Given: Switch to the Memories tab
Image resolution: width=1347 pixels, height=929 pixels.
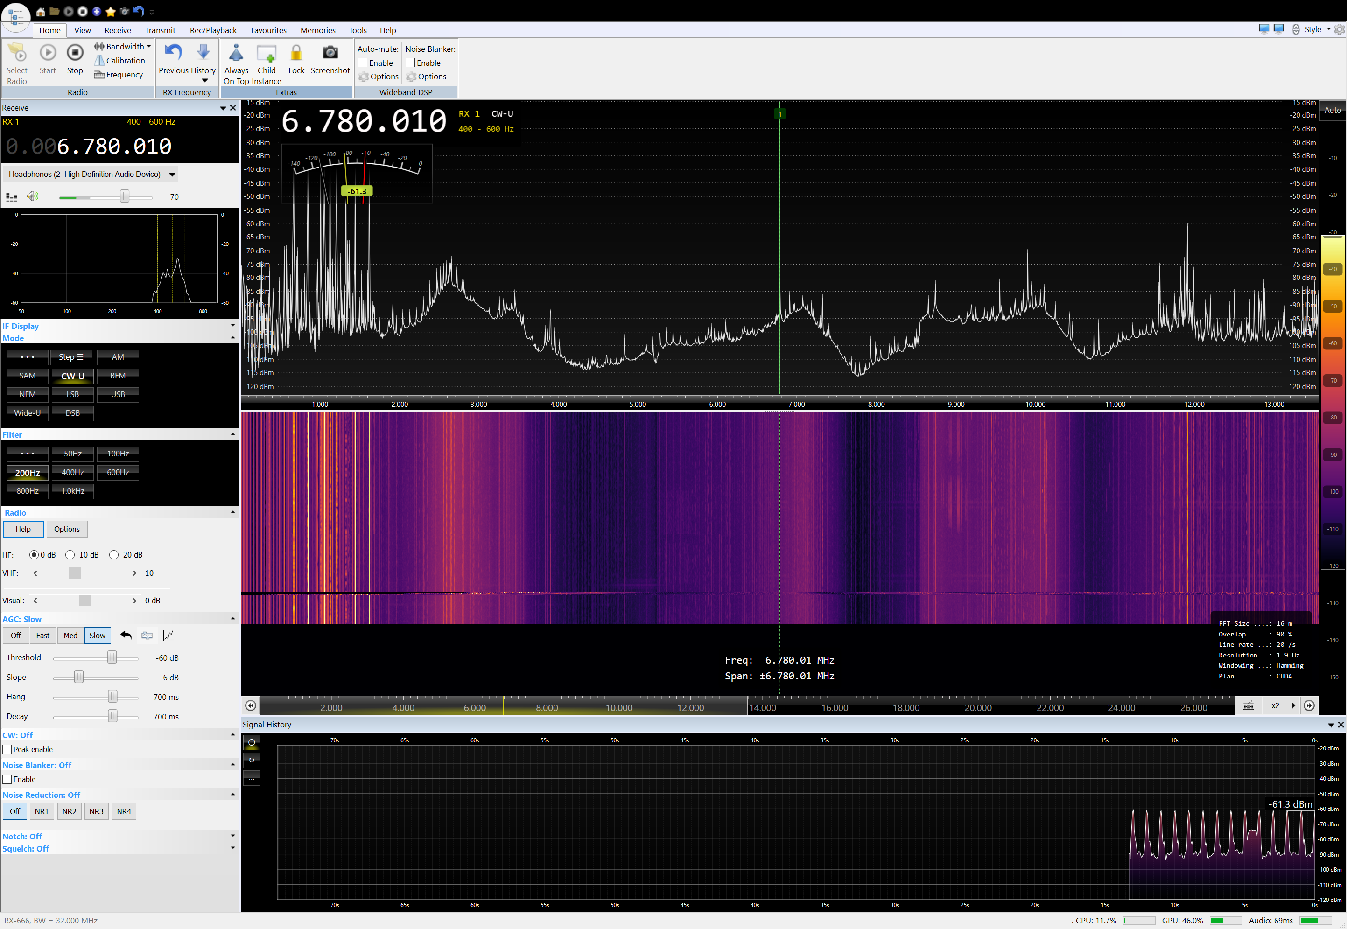Looking at the screenshot, I should (x=317, y=30).
